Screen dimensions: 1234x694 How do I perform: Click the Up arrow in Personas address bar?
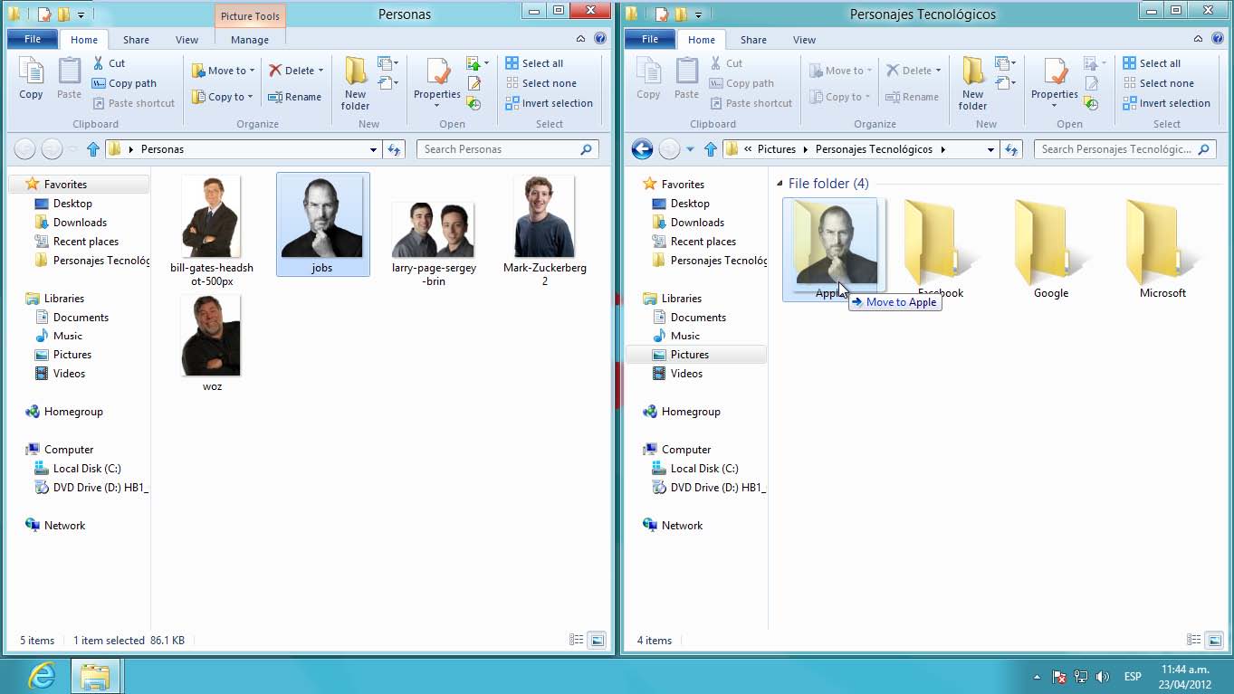pos(92,149)
